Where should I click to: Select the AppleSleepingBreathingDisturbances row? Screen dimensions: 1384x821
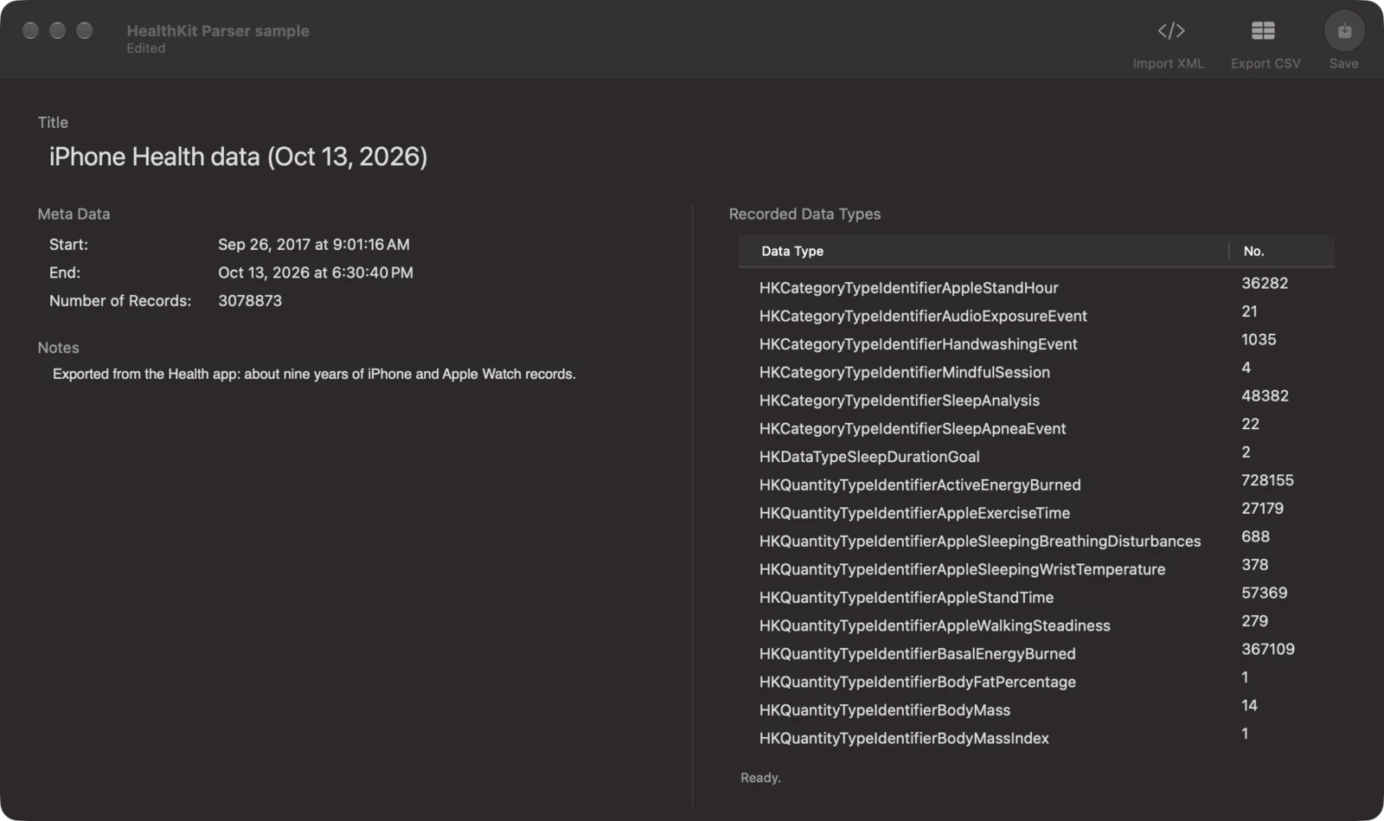pos(1036,541)
